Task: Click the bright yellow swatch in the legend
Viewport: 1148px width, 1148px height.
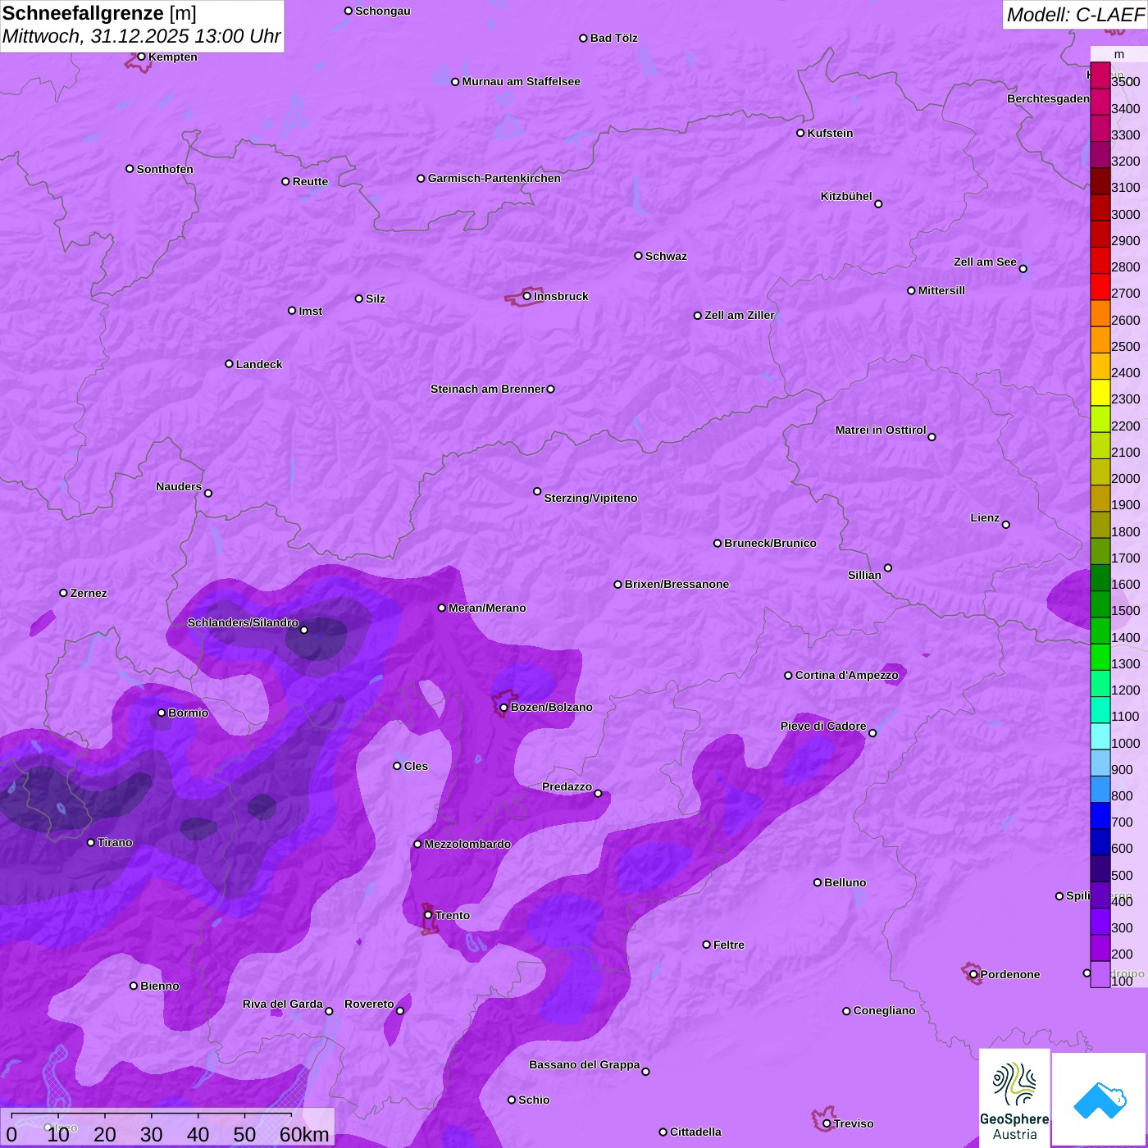Action: click(1100, 393)
